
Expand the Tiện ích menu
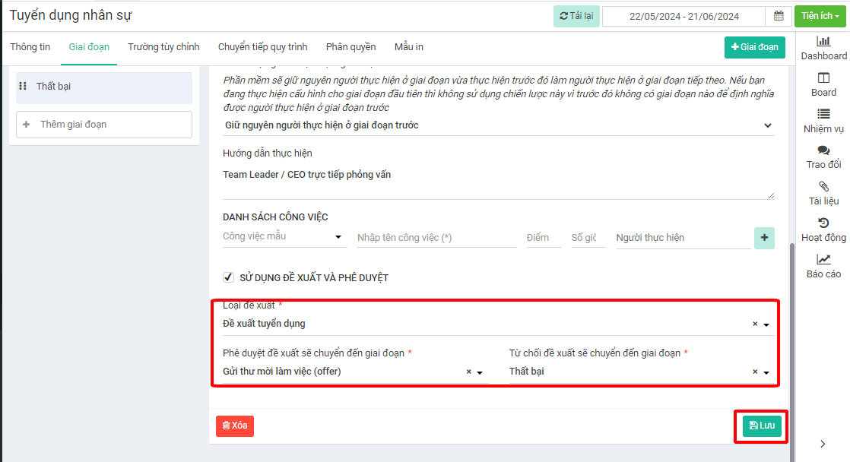pyautogui.click(x=820, y=16)
